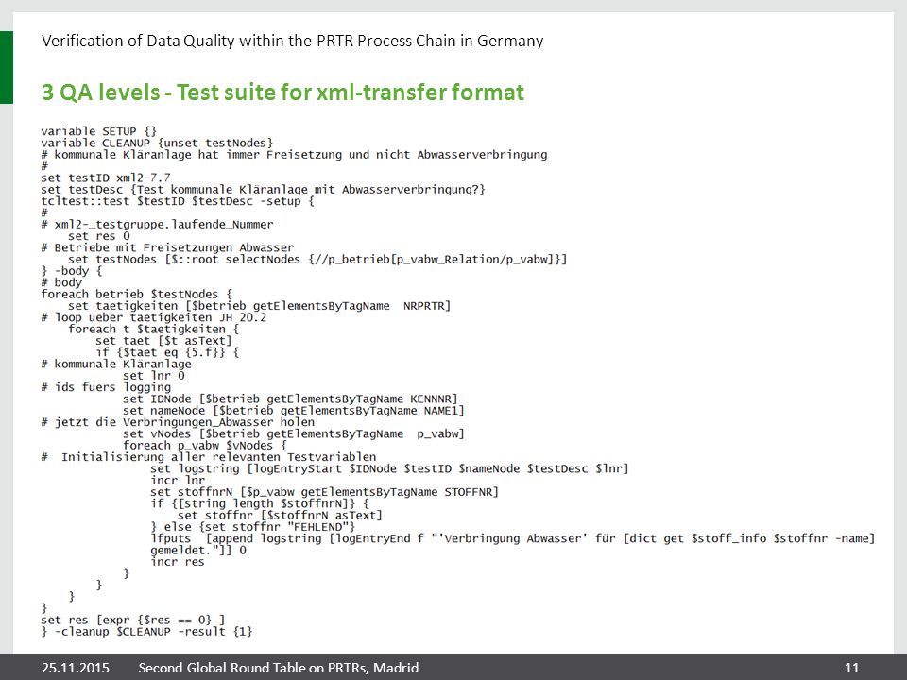The width and height of the screenshot is (907, 680).
Task: Click the comment '# Initialisierung aller relevanten Testvariablen'
Action: pyautogui.click(x=208, y=457)
